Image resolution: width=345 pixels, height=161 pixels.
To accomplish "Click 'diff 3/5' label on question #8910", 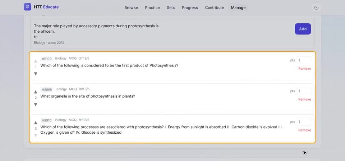I will tap(84, 120).
